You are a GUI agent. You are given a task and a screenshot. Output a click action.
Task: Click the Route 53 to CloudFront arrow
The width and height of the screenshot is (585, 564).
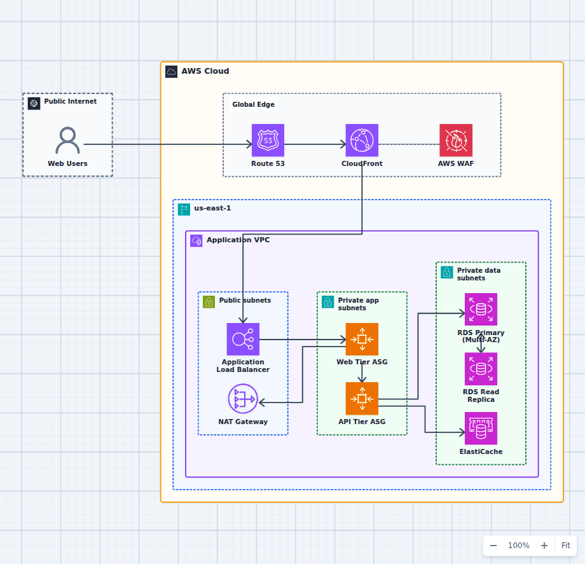tap(315, 144)
